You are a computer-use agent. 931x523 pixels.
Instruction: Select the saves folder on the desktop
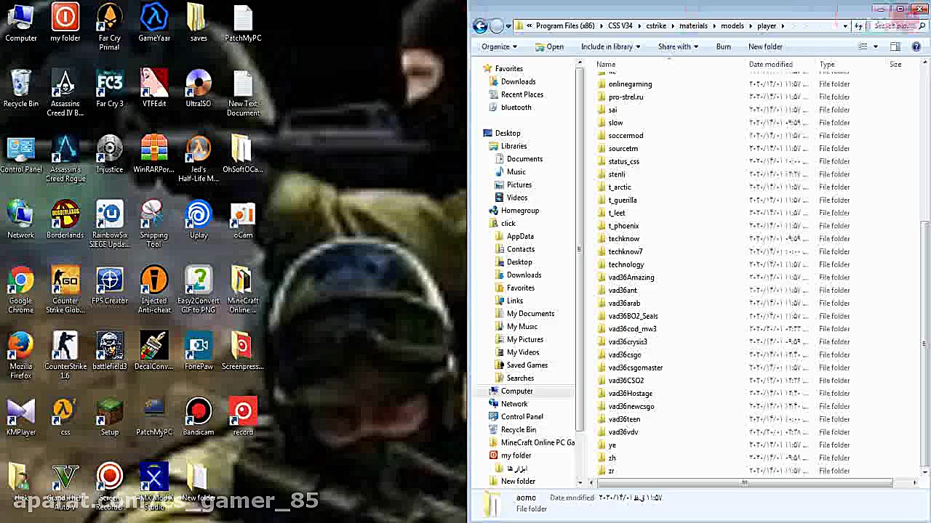(199, 23)
